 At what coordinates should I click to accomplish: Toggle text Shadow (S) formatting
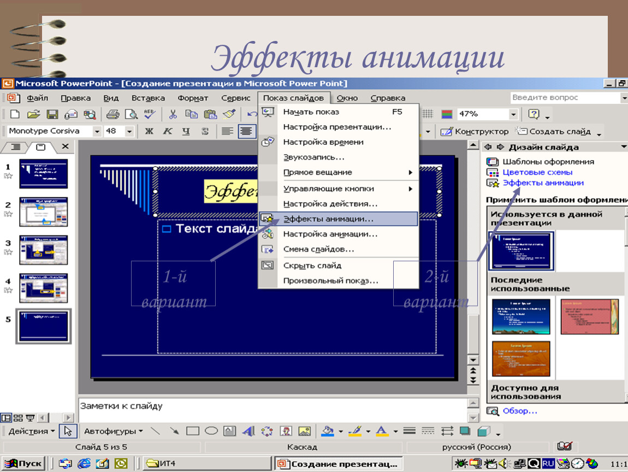pos(205,131)
